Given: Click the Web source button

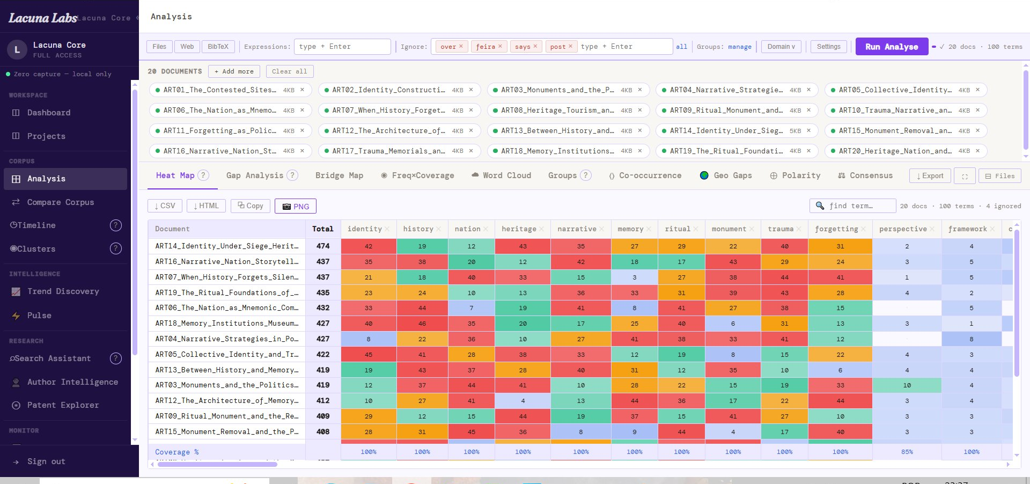Looking at the screenshot, I should coord(187,47).
